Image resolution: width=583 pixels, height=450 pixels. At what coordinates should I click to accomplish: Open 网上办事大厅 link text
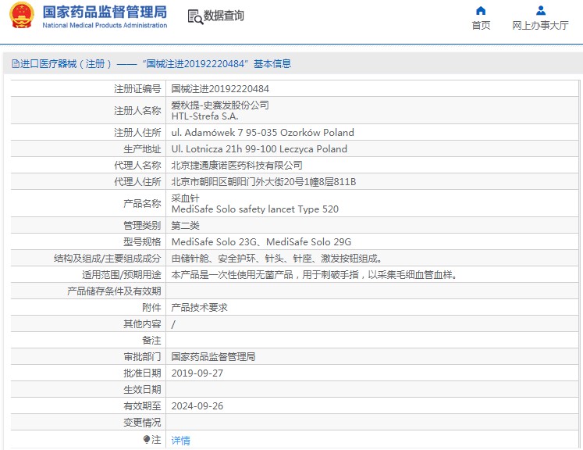[540, 25]
